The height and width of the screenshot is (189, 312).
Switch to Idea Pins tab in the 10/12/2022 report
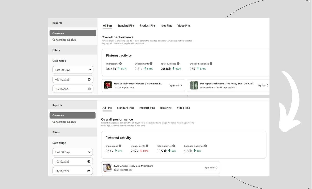pos(166,108)
